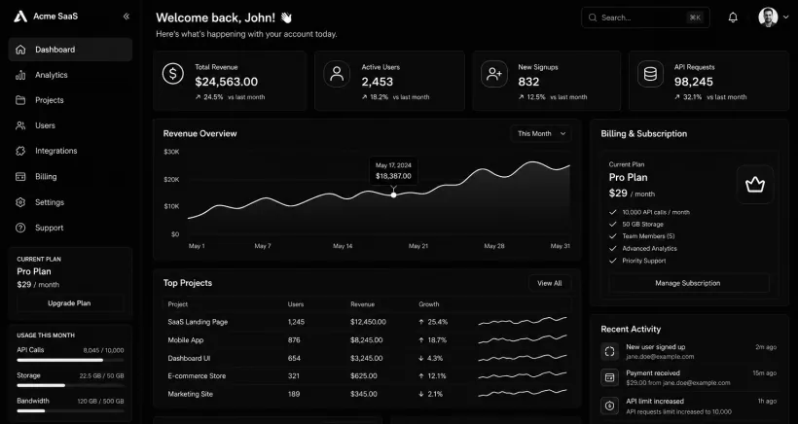The width and height of the screenshot is (798, 424).
Task: Open Projects from the sidebar
Action: (x=70, y=100)
